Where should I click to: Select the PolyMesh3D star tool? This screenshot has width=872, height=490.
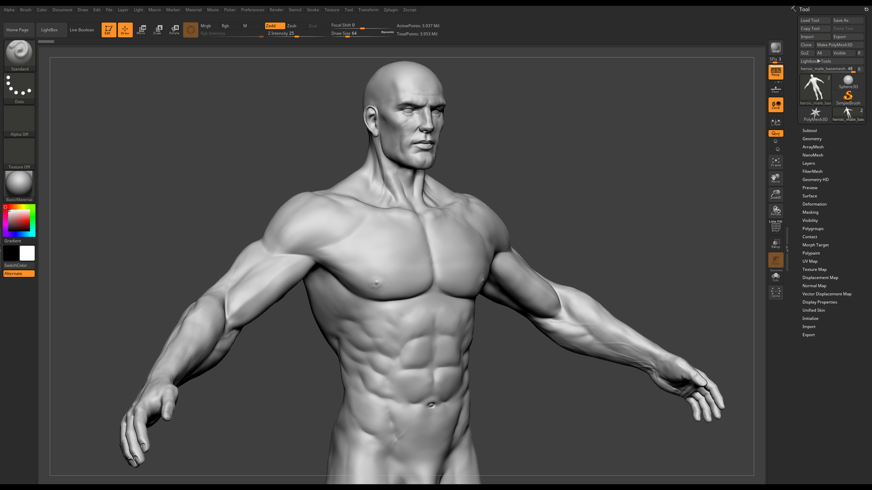click(815, 115)
